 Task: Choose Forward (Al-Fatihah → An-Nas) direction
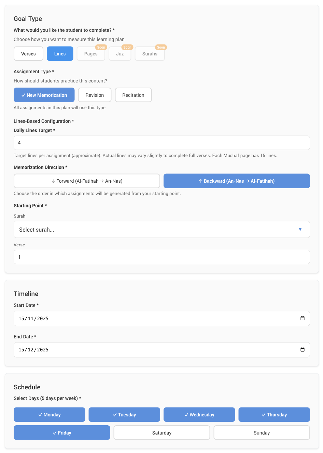pos(87,181)
